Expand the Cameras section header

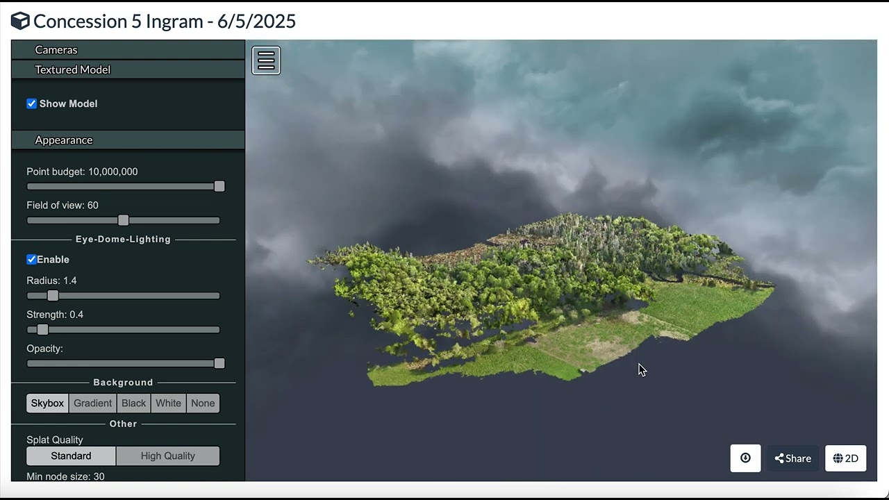tap(128, 49)
